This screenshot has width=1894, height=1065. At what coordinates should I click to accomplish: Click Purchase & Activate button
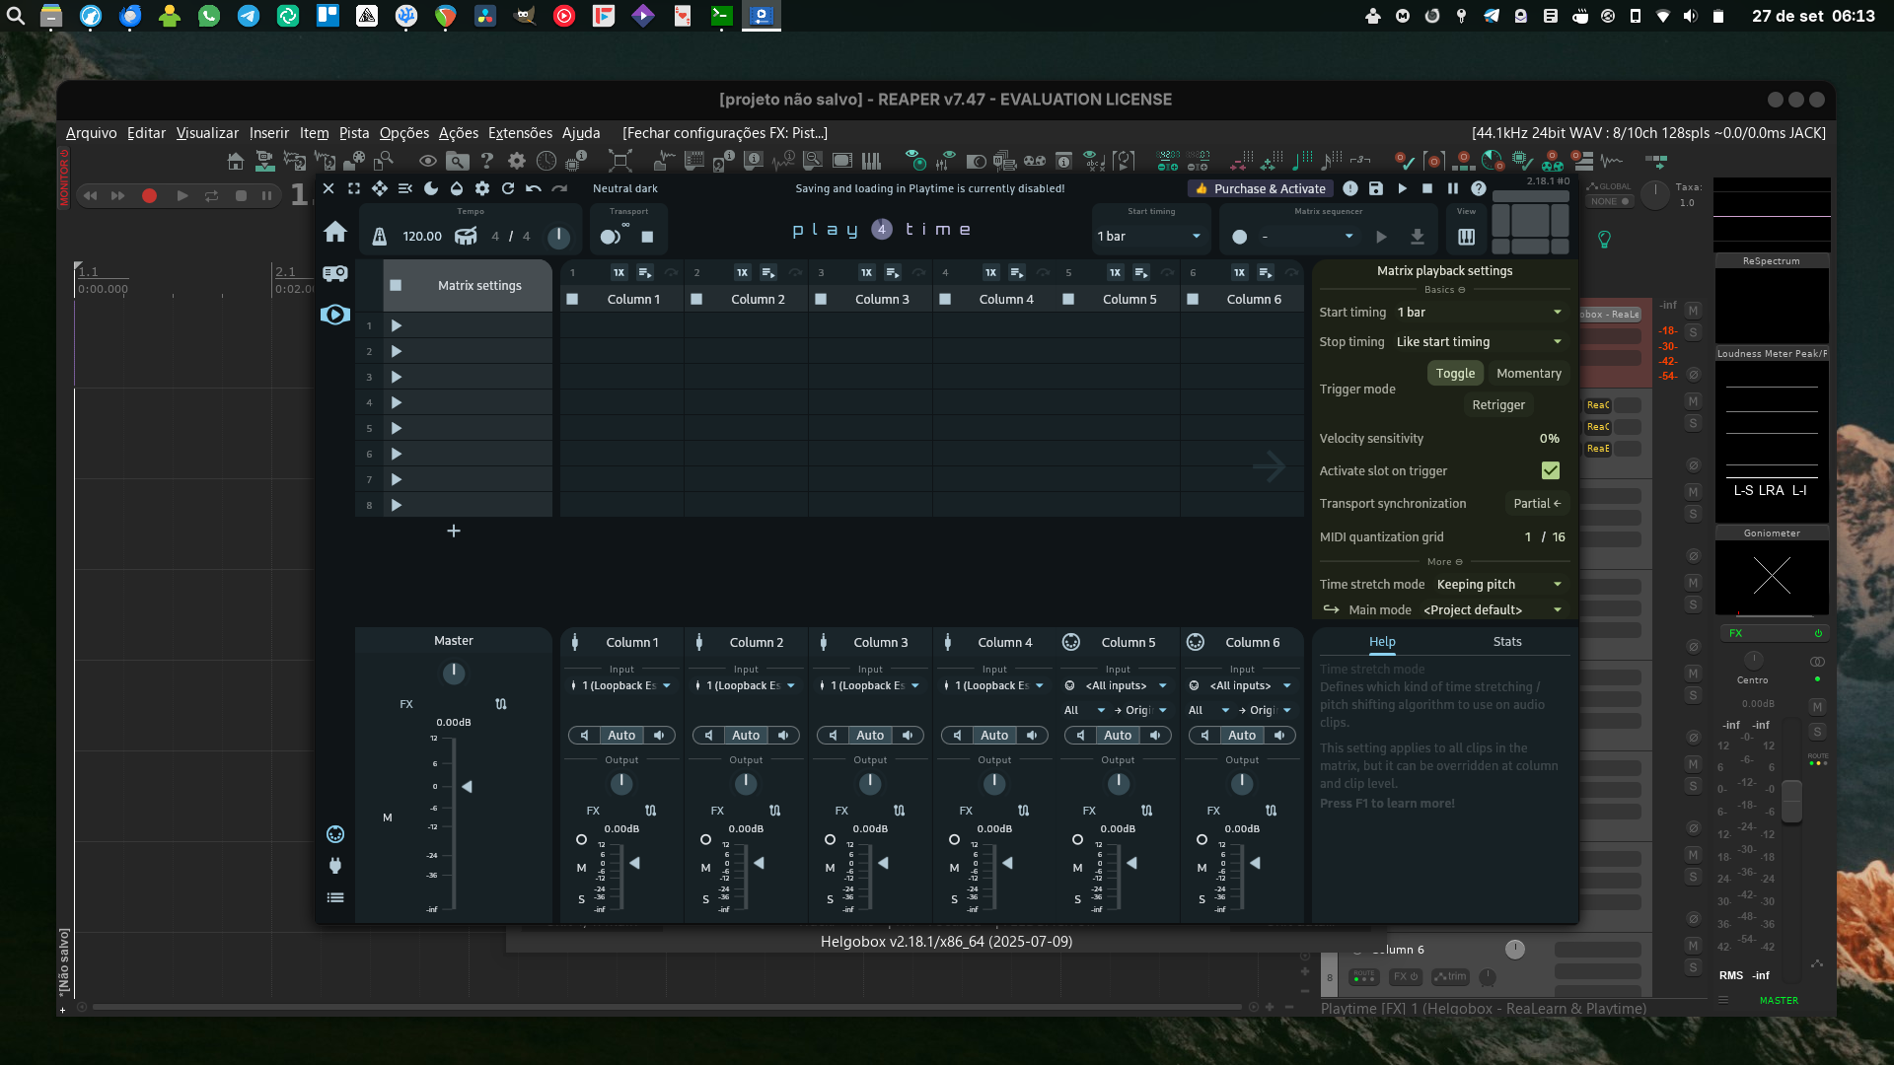1261,188
